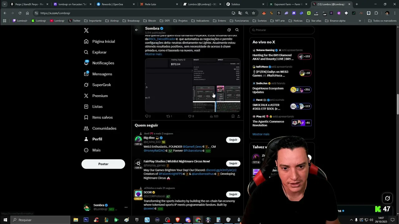Viewport: 399px width, 224px height.
Task: Follow SCOR with Seguir
Action: tap(233, 194)
